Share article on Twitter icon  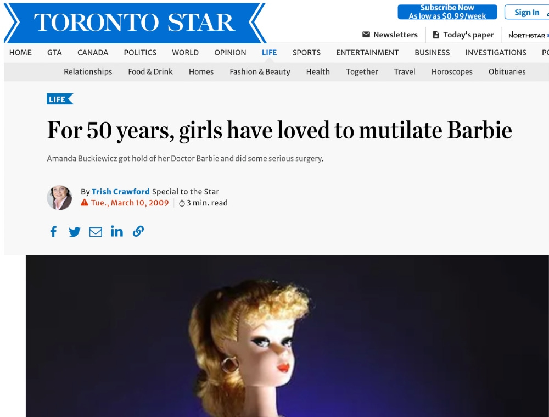[74, 232]
